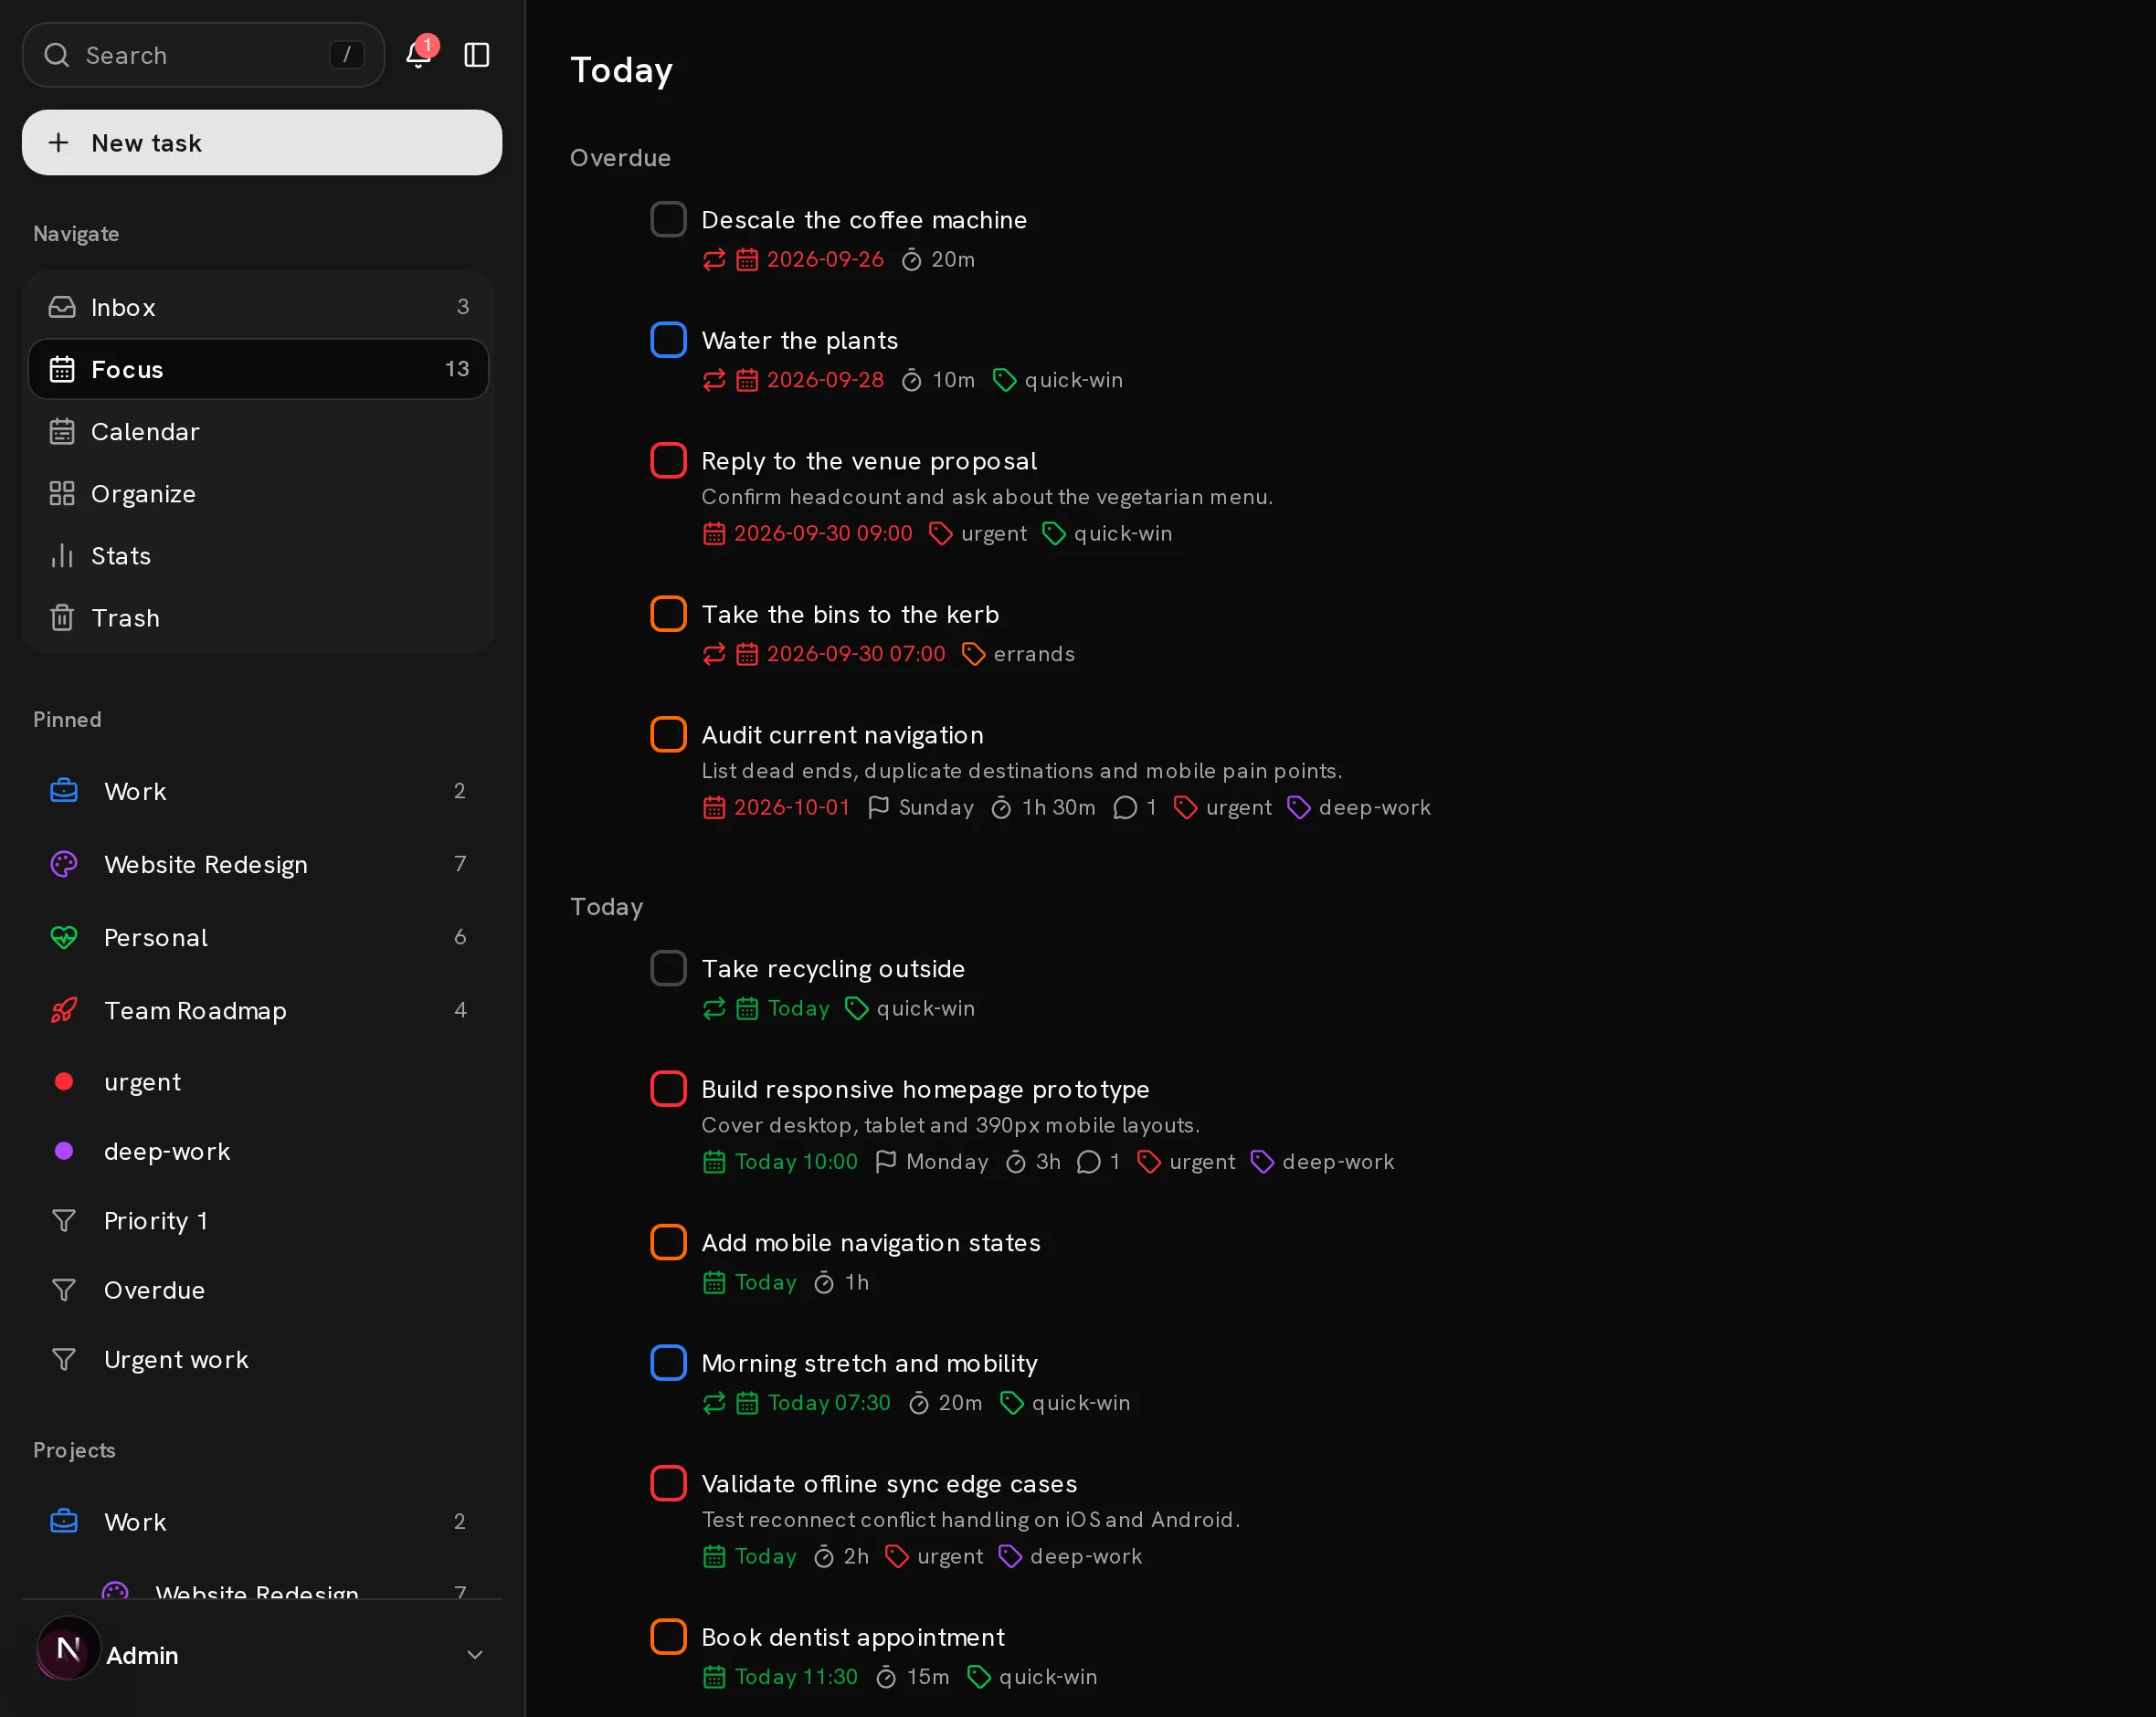Image resolution: width=2156 pixels, height=1717 pixels.
Task: Click the Team Roadmap rocket icon
Action: click(64, 1010)
